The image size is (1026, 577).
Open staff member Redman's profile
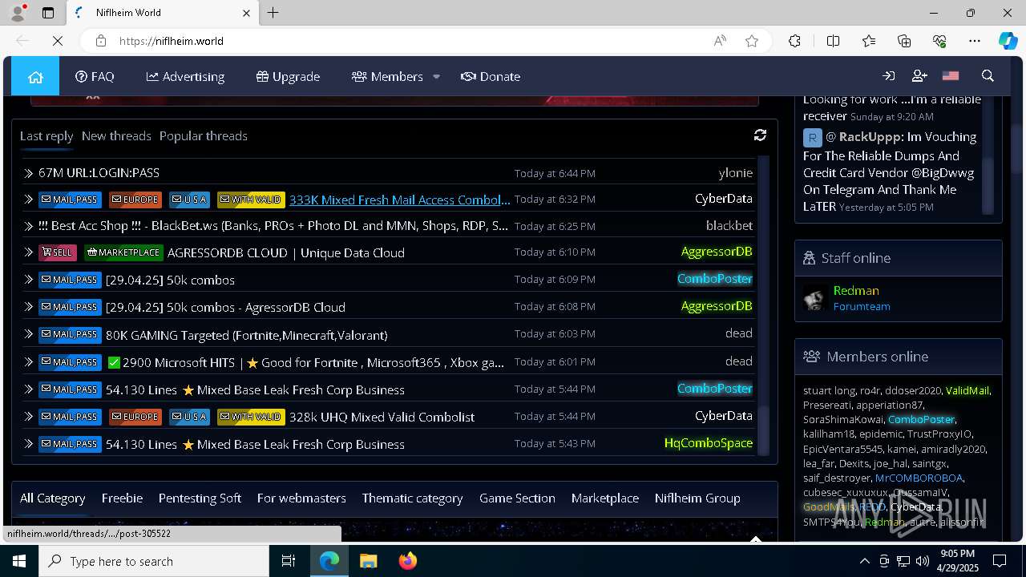point(856,290)
